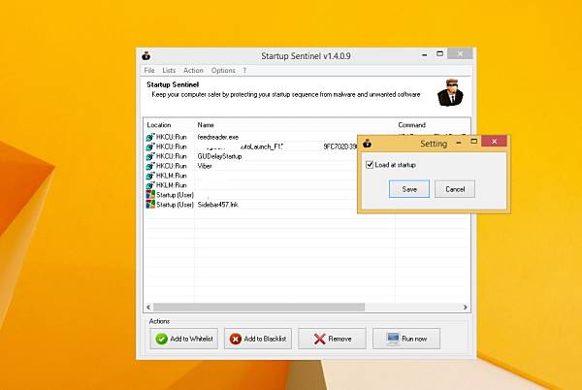Open the Lists menu
The image size is (582, 390).
coord(169,71)
